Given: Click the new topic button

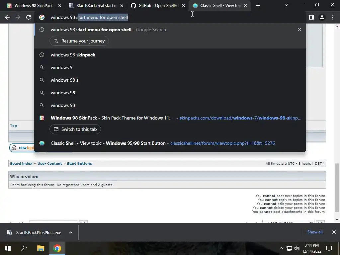Looking at the screenshot, I should [22, 148].
